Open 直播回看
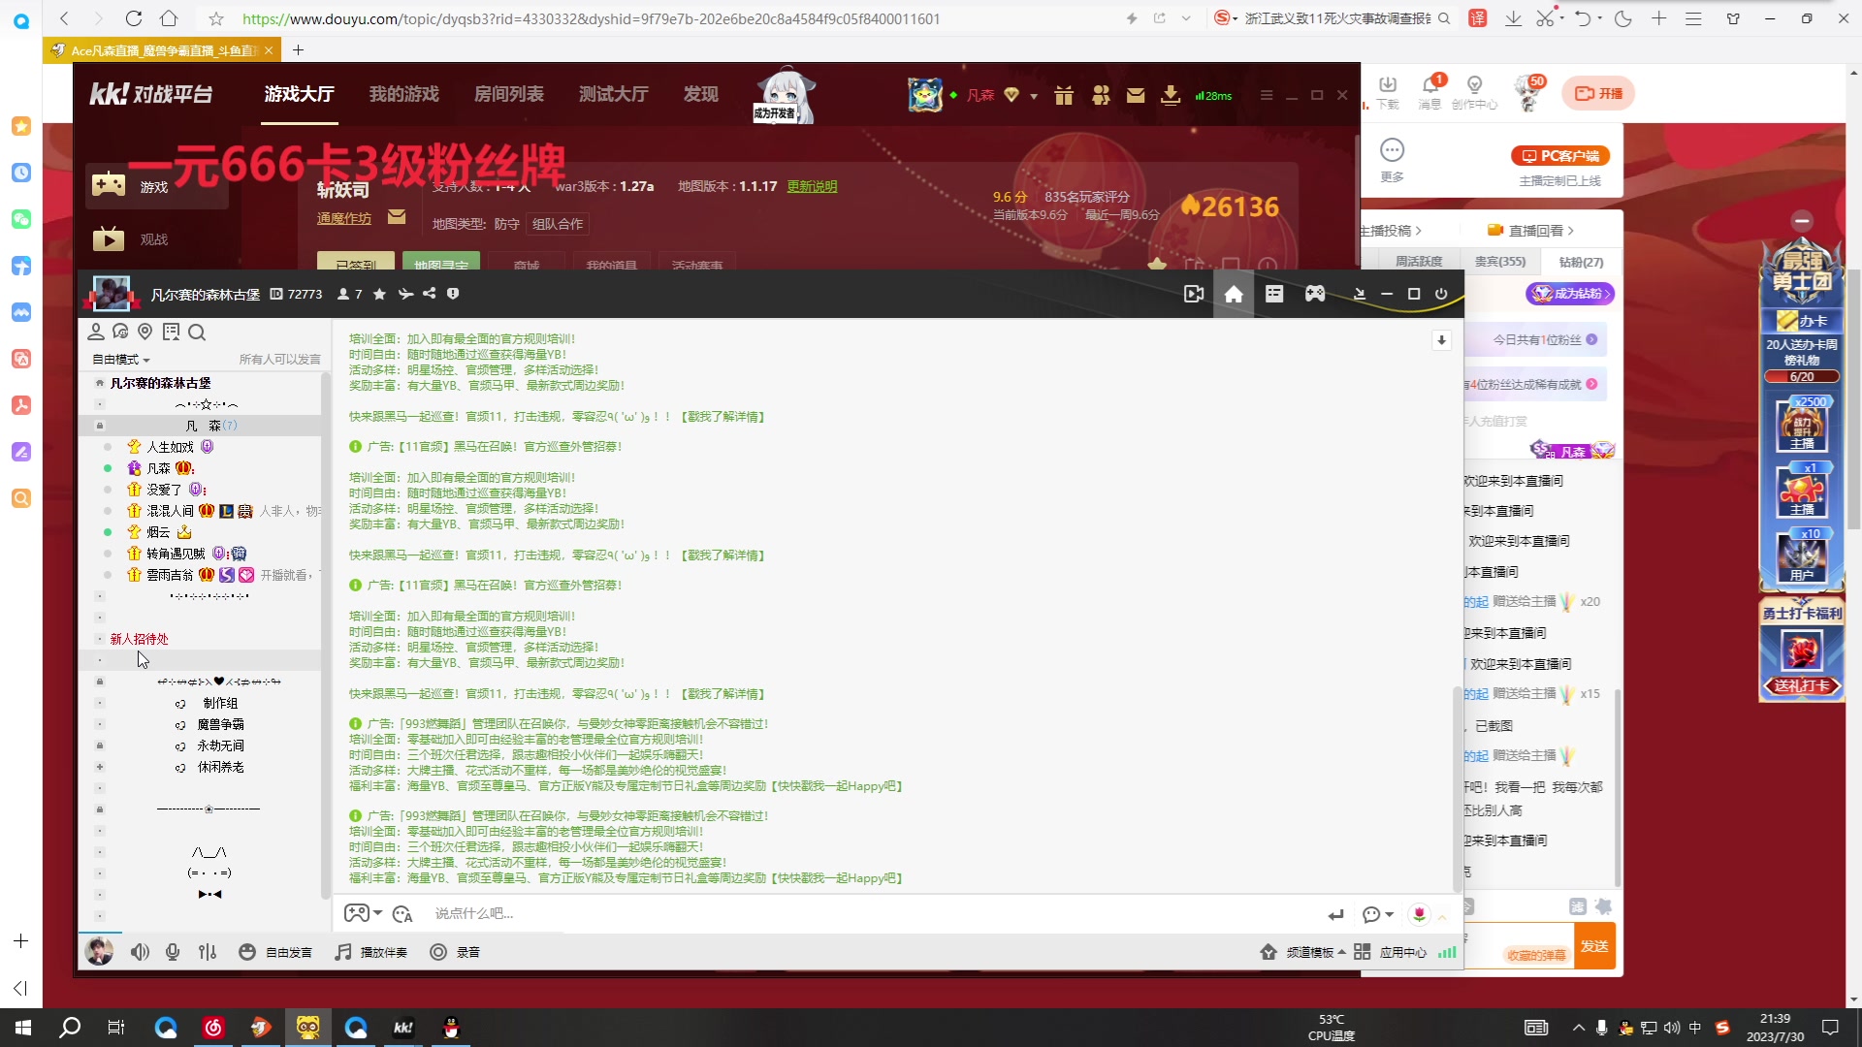Viewport: 1862px width, 1047px height. [x=1530, y=231]
